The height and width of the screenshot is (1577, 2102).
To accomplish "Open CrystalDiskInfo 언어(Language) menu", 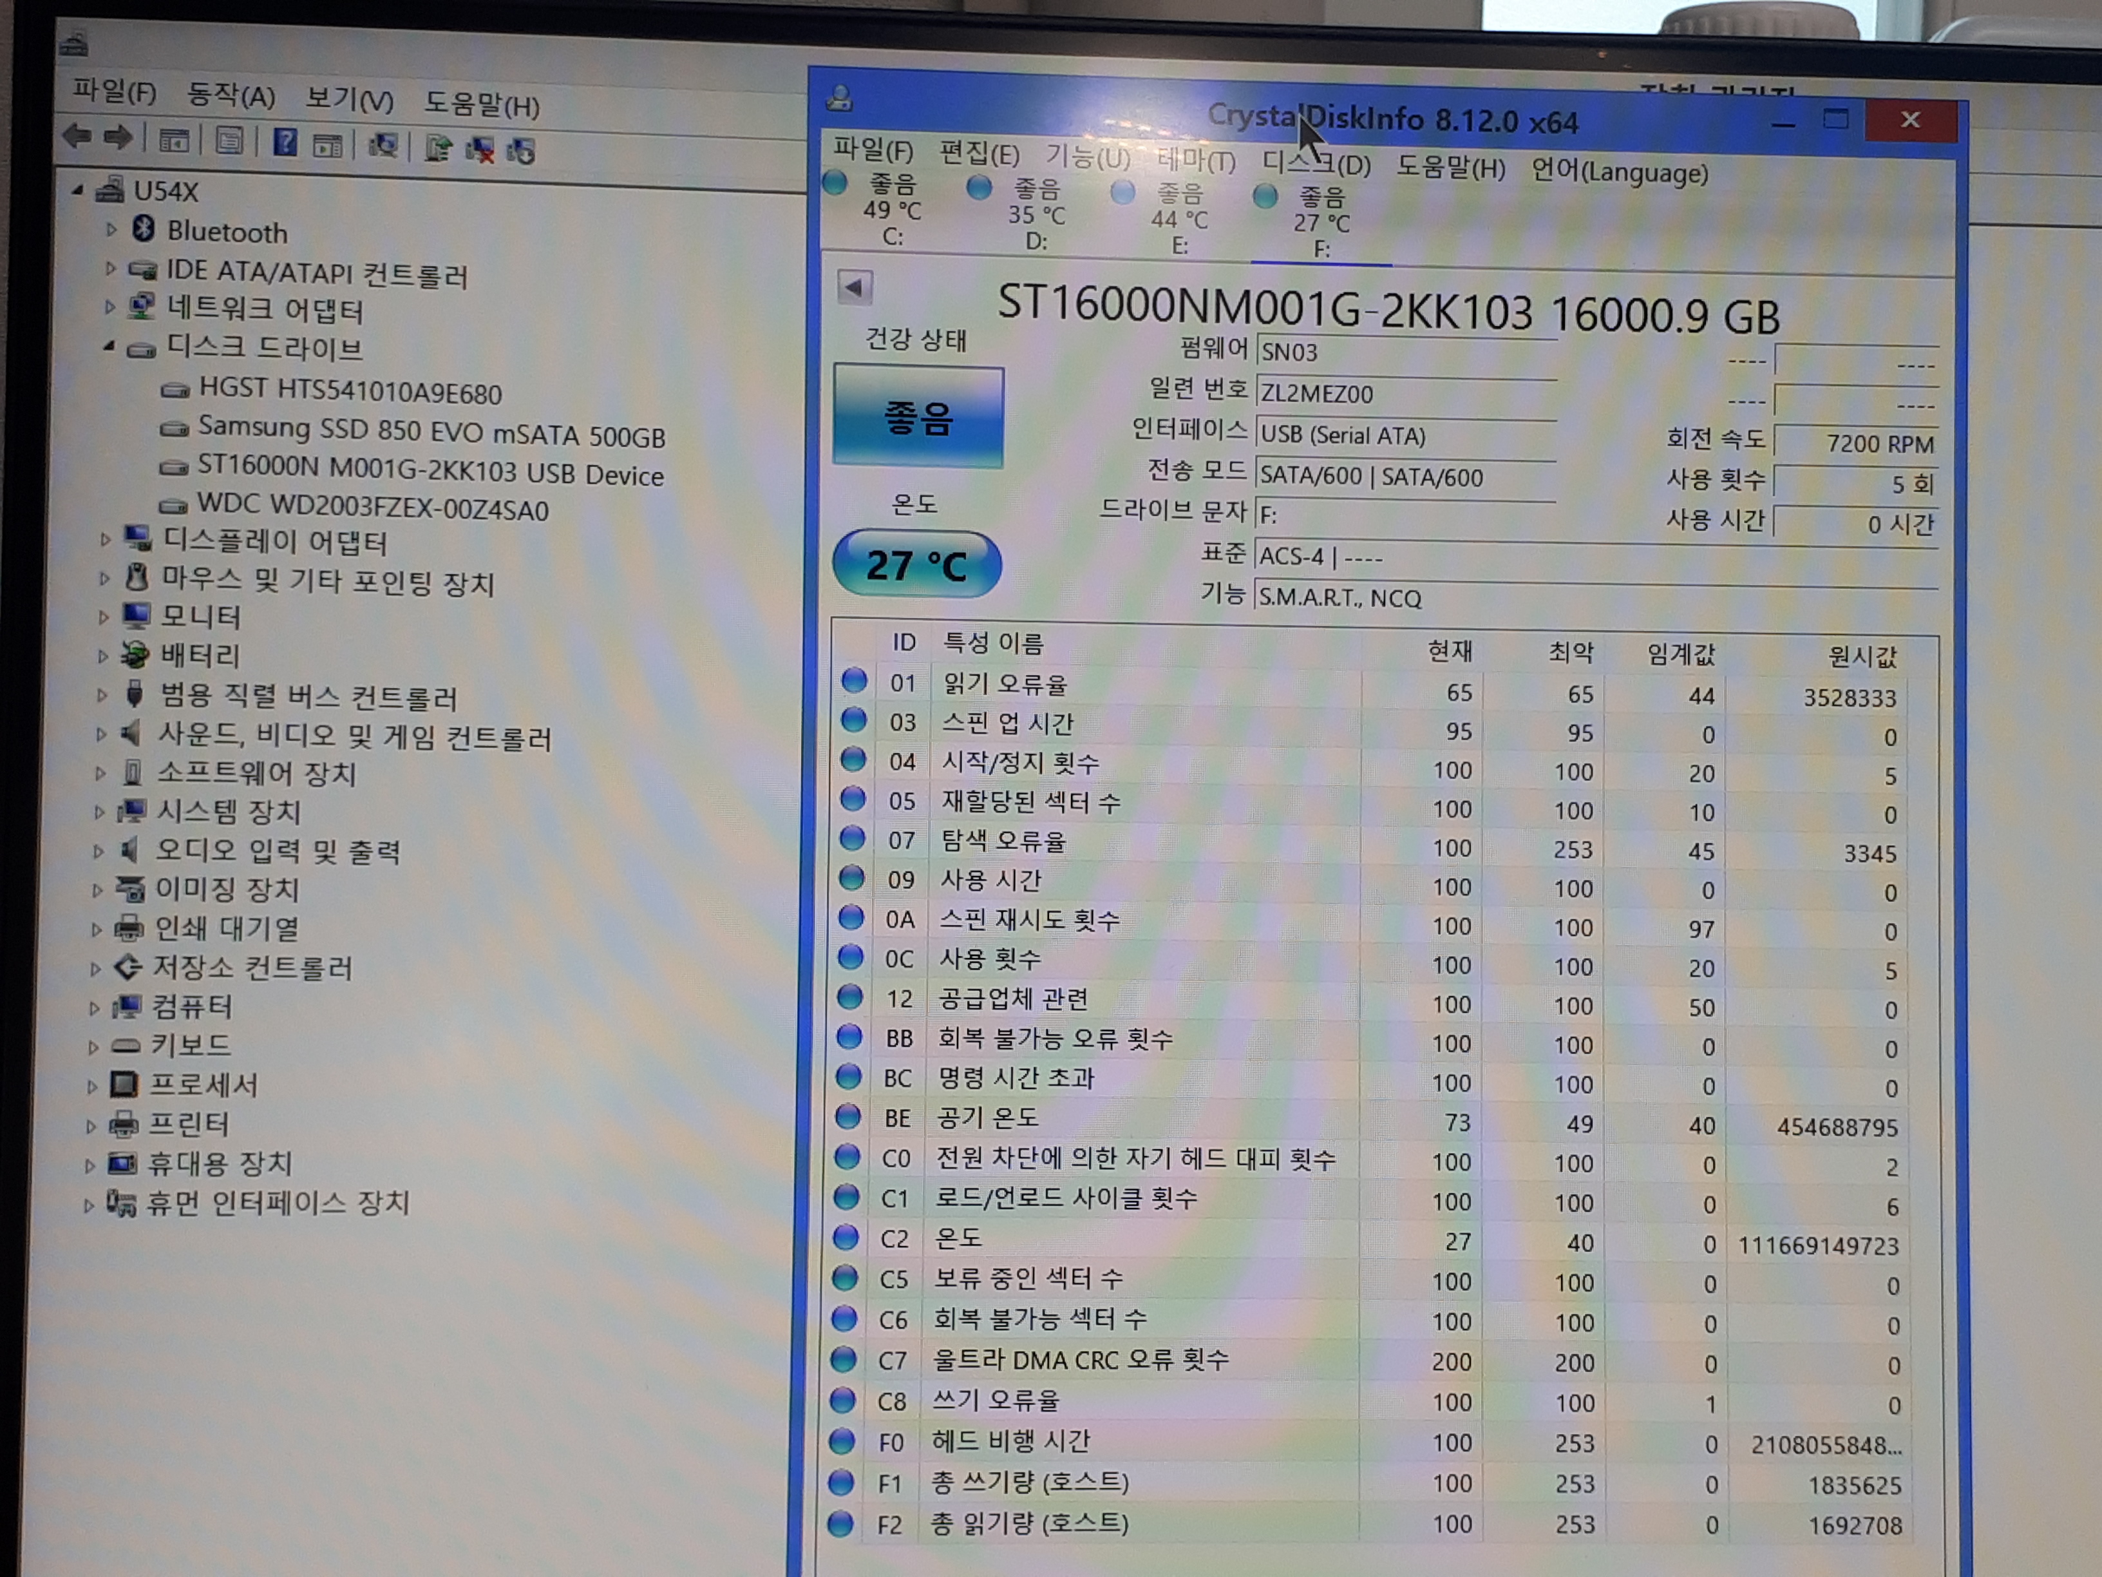I will (x=1619, y=172).
